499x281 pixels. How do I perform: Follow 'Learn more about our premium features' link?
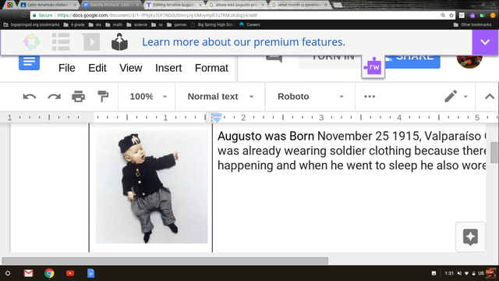243,42
